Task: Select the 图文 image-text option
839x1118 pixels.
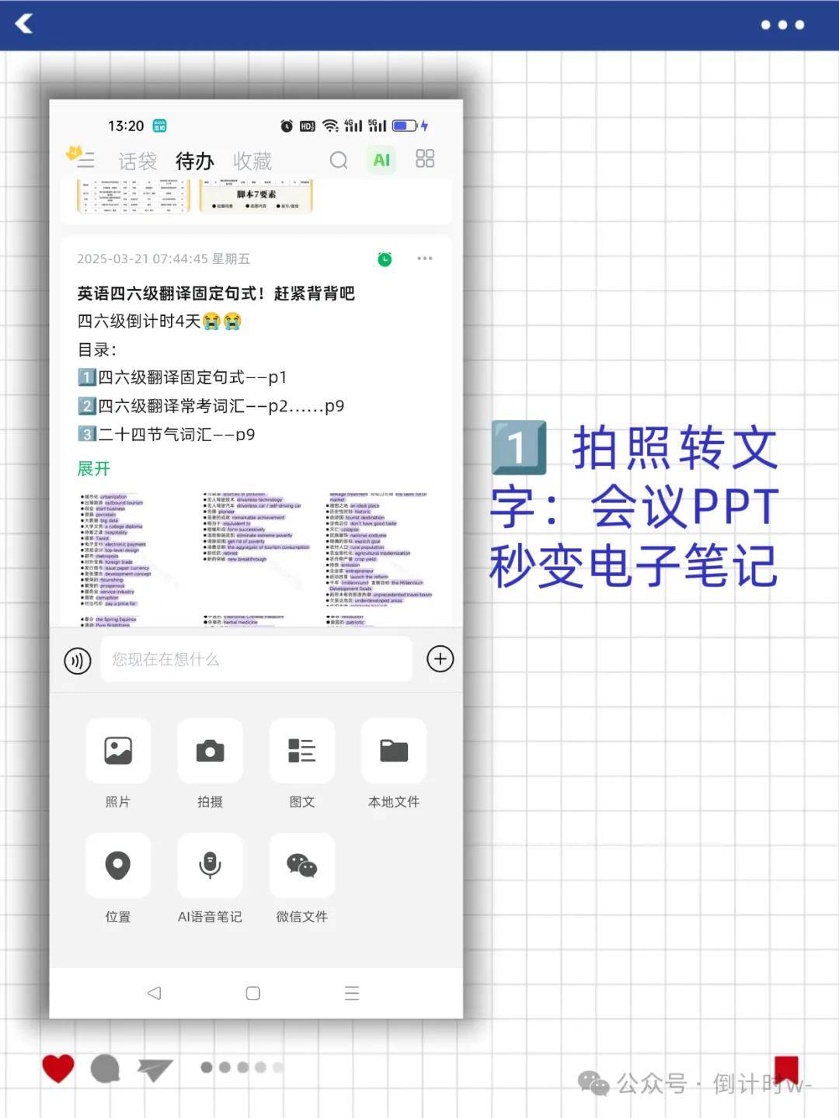Action: [x=301, y=752]
